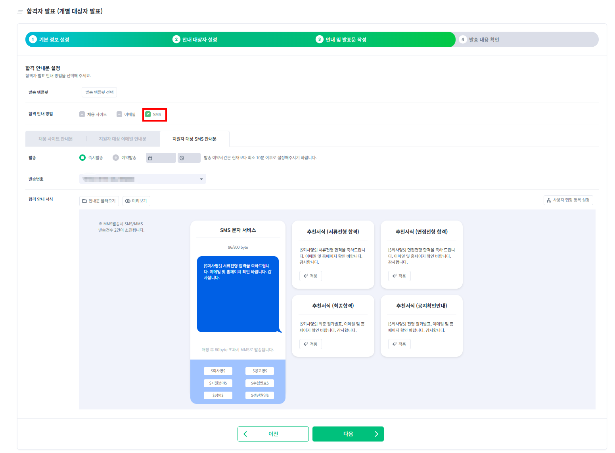Open 사용자 맵핑 항목 설정
This screenshot has height=453, width=615.
point(568,200)
